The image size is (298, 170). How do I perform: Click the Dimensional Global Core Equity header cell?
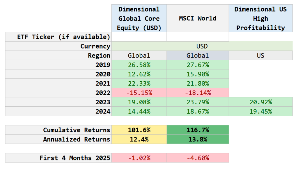point(139,18)
